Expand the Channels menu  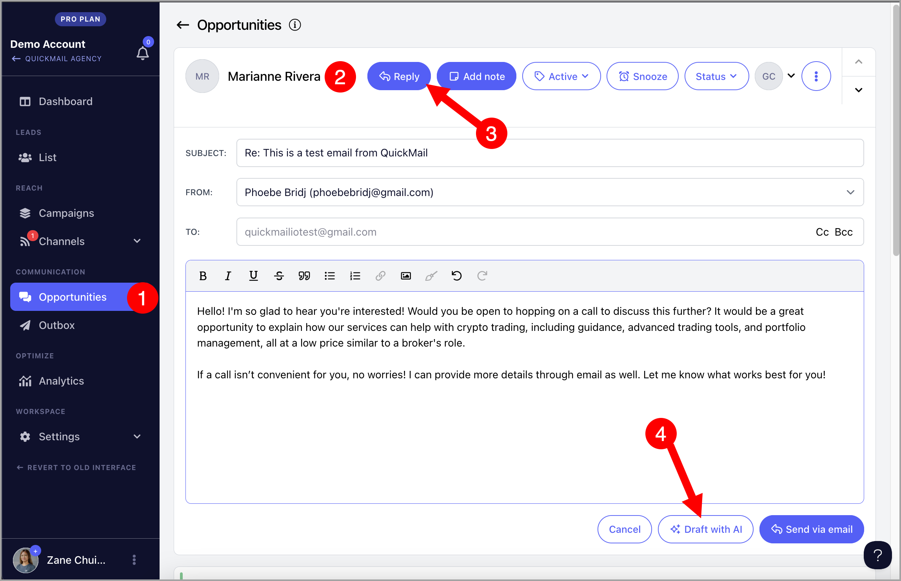(x=80, y=241)
